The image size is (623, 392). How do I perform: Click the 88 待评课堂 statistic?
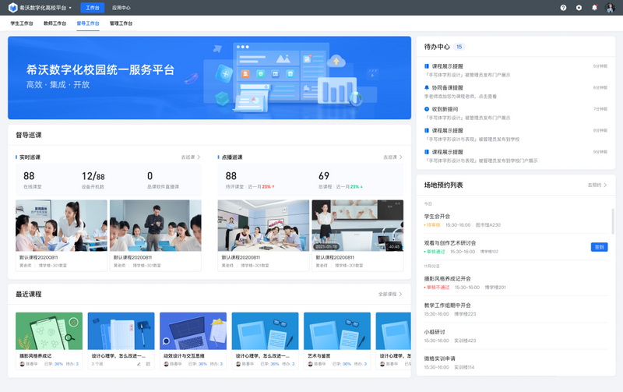coord(250,180)
